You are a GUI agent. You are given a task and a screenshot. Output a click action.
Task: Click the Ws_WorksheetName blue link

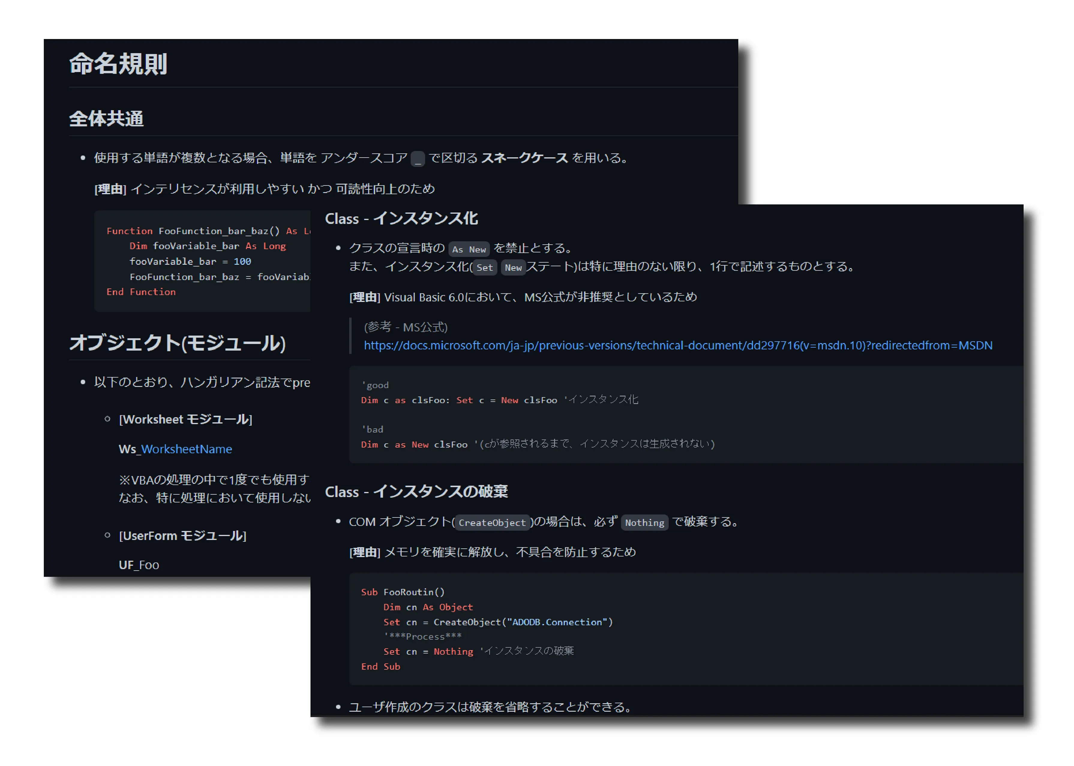pyautogui.click(x=175, y=448)
